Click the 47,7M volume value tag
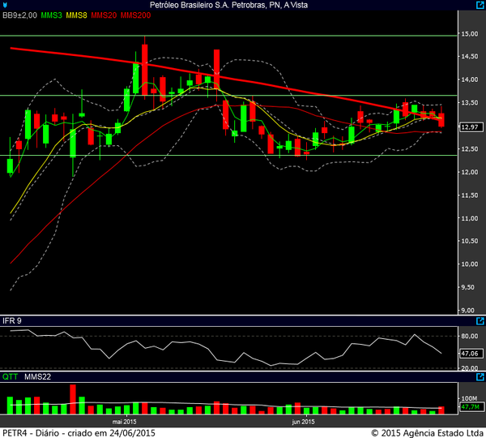Screen dimensions: 486x438 point(470,410)
